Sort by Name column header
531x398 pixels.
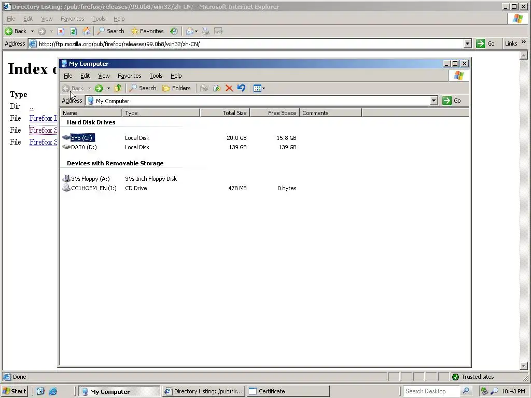91,112
